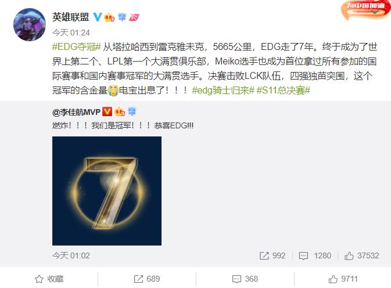Like the post with 9711 likes
Image resolution: width=391 pixels, height=288 pixels.
(x=343, y=279)
